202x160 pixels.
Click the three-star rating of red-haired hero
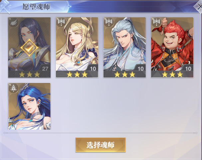[x=172, y=74]
